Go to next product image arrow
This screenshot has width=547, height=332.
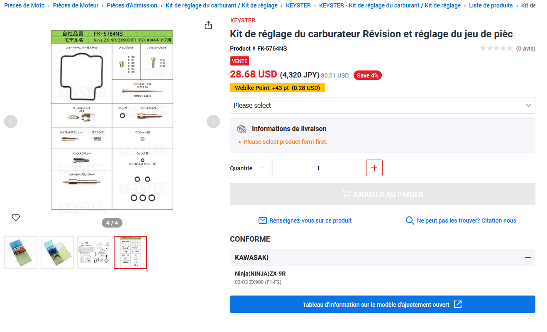click(x=213, y=121)
